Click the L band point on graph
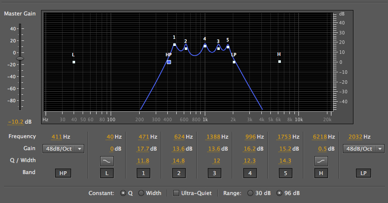Image resolution: width=388 pixels, height=203 pixels. click(74, 62)
